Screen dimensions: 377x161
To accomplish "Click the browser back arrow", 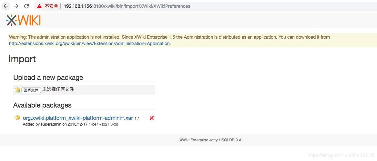I will click(x=6, y=6).
